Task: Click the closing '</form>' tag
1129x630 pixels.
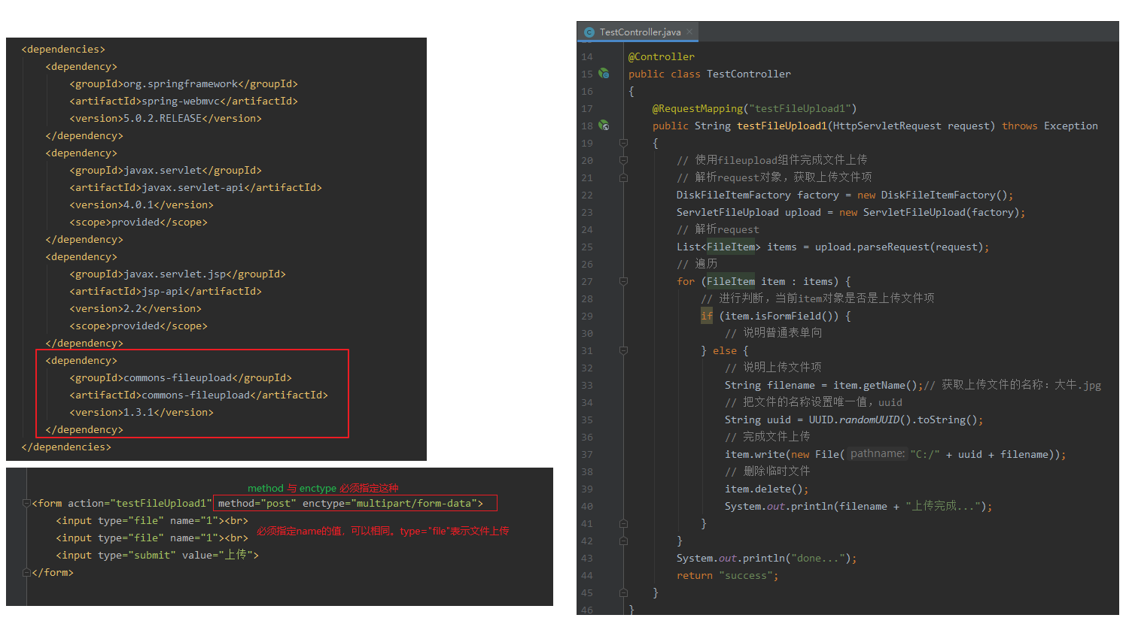Action: click(53, 572)
